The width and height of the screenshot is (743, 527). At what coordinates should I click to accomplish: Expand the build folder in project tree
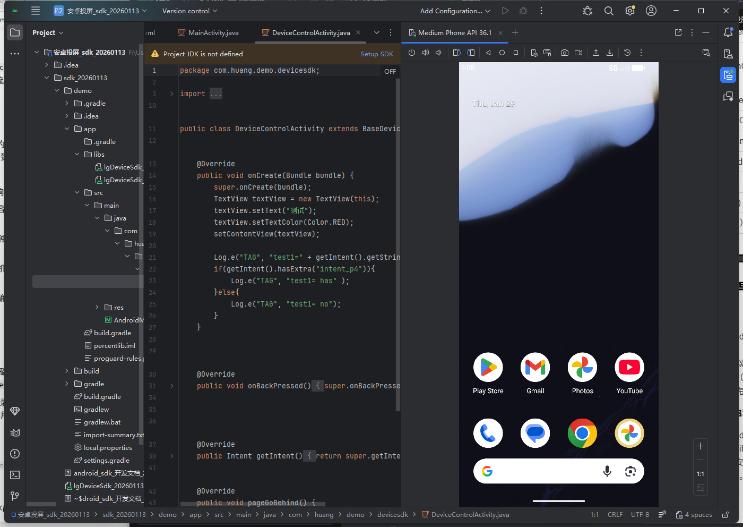(x=67, y=371)
